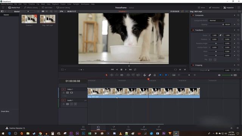Open the Metadata panel
The image size is (242, 136).
(214, 8)
